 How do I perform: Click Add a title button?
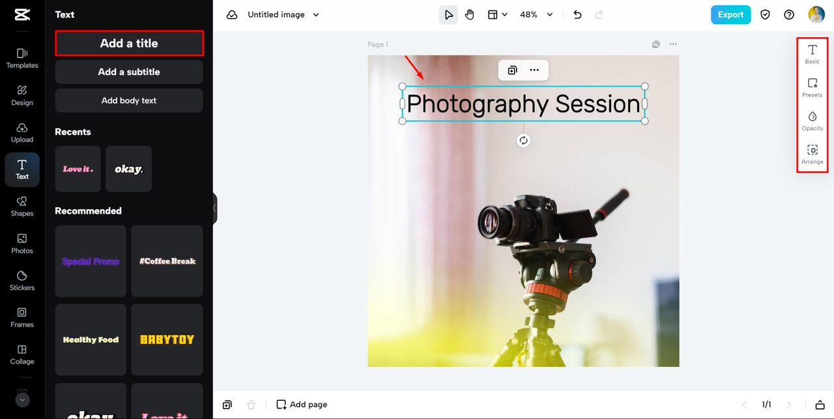pos(129,43)
